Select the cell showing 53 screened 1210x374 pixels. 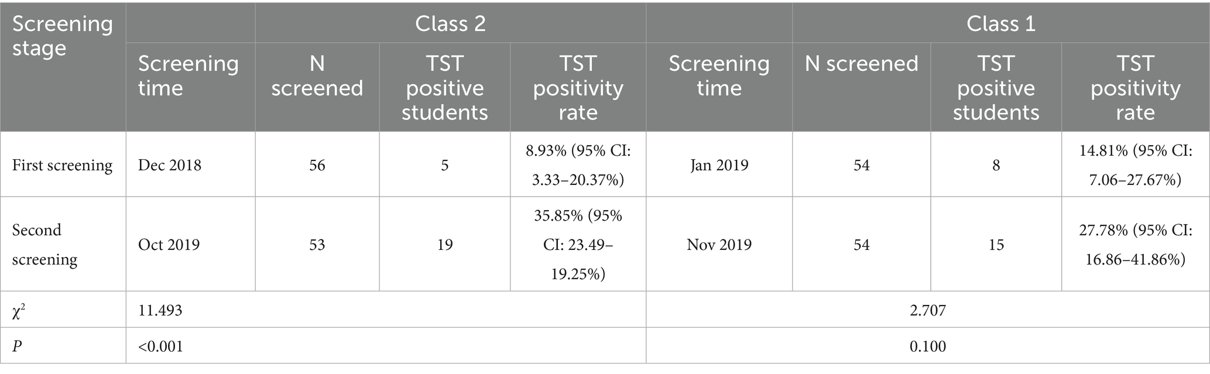[317, 244]
